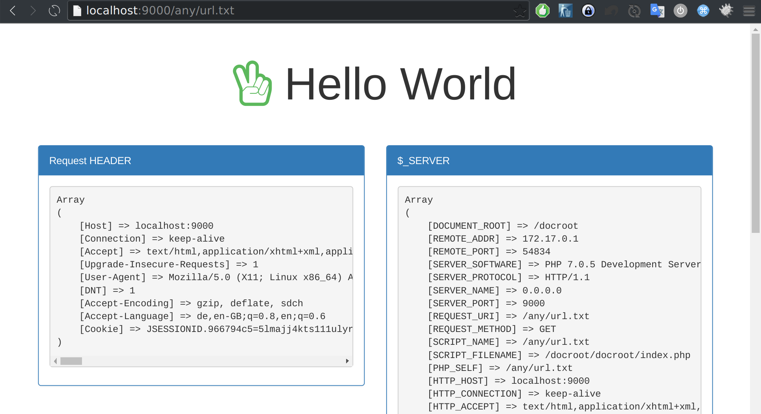This screenshot has width=761, height=414.
Task: Click the green thumbs-up extension icon
Action: (x=543, y=11)
